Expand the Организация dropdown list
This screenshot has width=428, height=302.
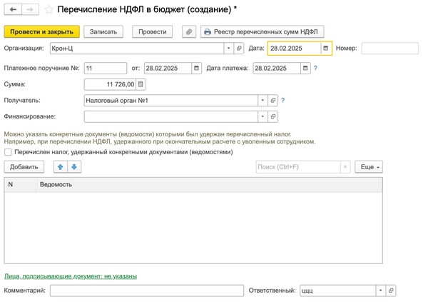click(x=229, y=49)
